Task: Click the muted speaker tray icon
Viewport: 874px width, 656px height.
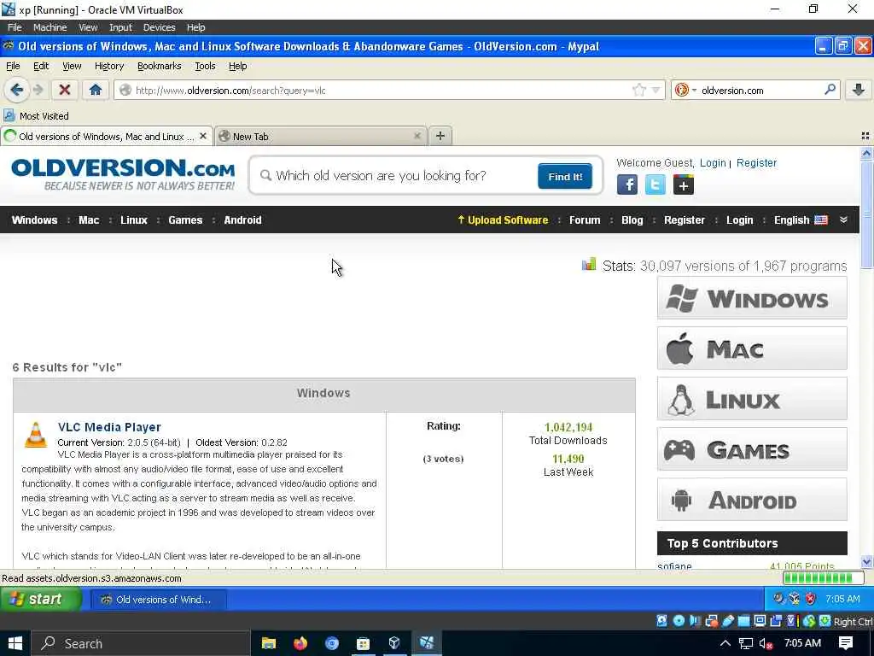Action: click(766, 644)
